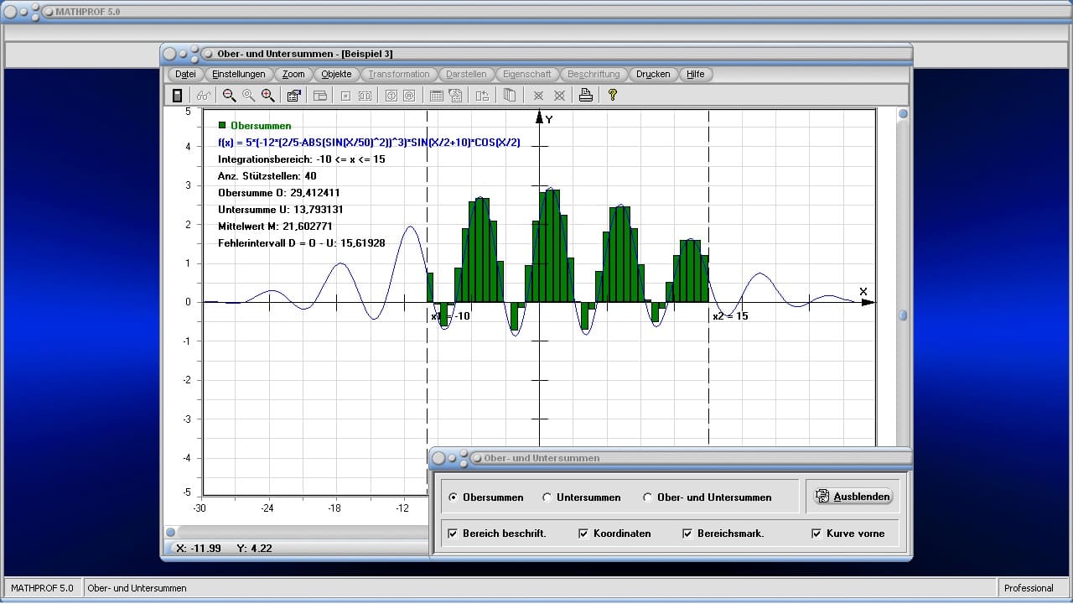
Task: Toggle the Kurve vorne checkbox
Action: [x=816, y=534]
